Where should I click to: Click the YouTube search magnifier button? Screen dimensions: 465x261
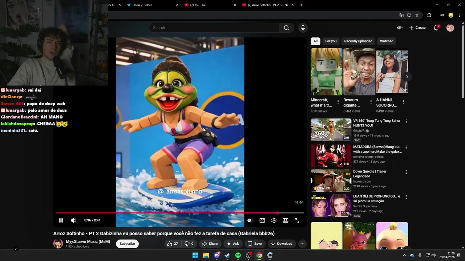point(287,28)
